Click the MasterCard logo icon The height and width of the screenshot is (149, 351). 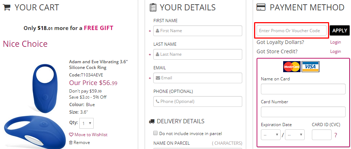[x=291, y=66]
